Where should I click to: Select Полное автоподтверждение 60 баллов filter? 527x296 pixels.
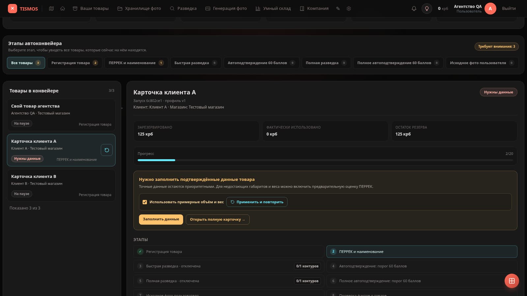(x=398, y=63)
